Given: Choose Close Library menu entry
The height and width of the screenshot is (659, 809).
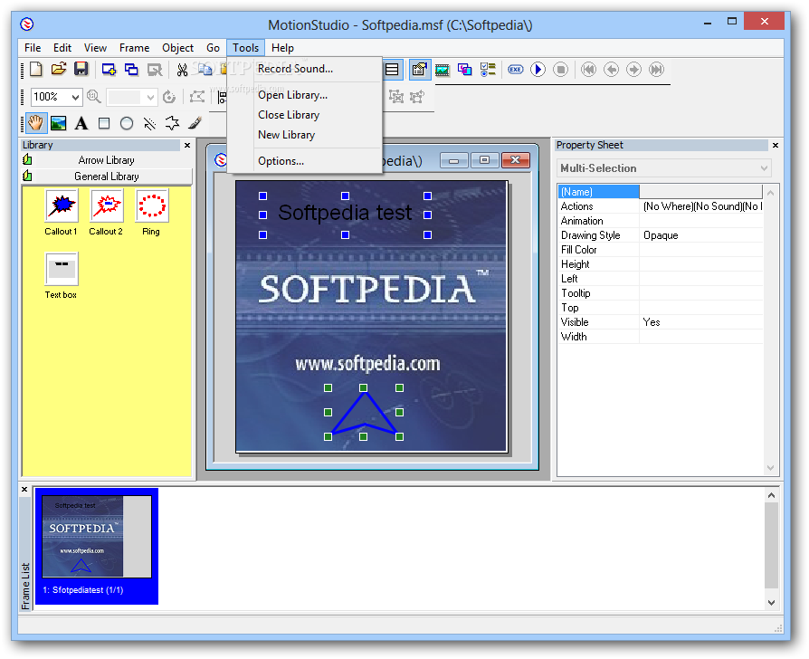Looking at the screenshot, I should [304, 115].
